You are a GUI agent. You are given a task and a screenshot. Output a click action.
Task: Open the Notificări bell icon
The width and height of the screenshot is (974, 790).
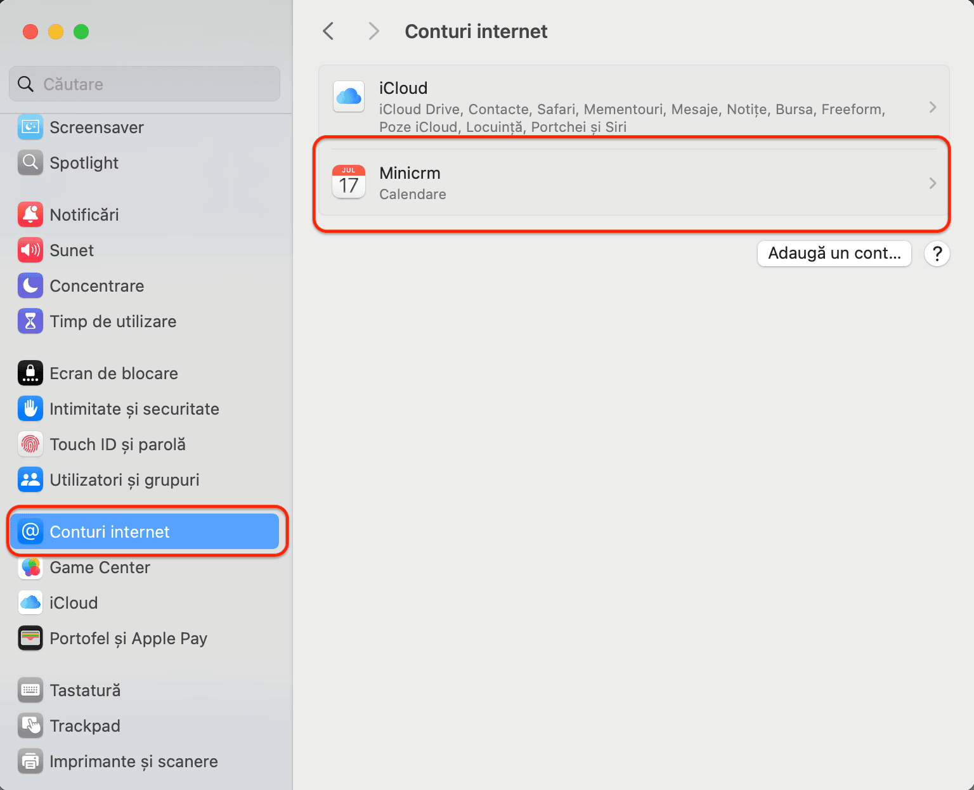pos(30,215)
